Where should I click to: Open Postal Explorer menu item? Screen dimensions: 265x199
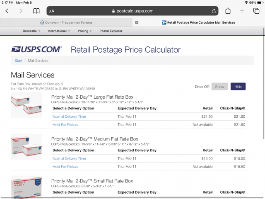point(111,31)
